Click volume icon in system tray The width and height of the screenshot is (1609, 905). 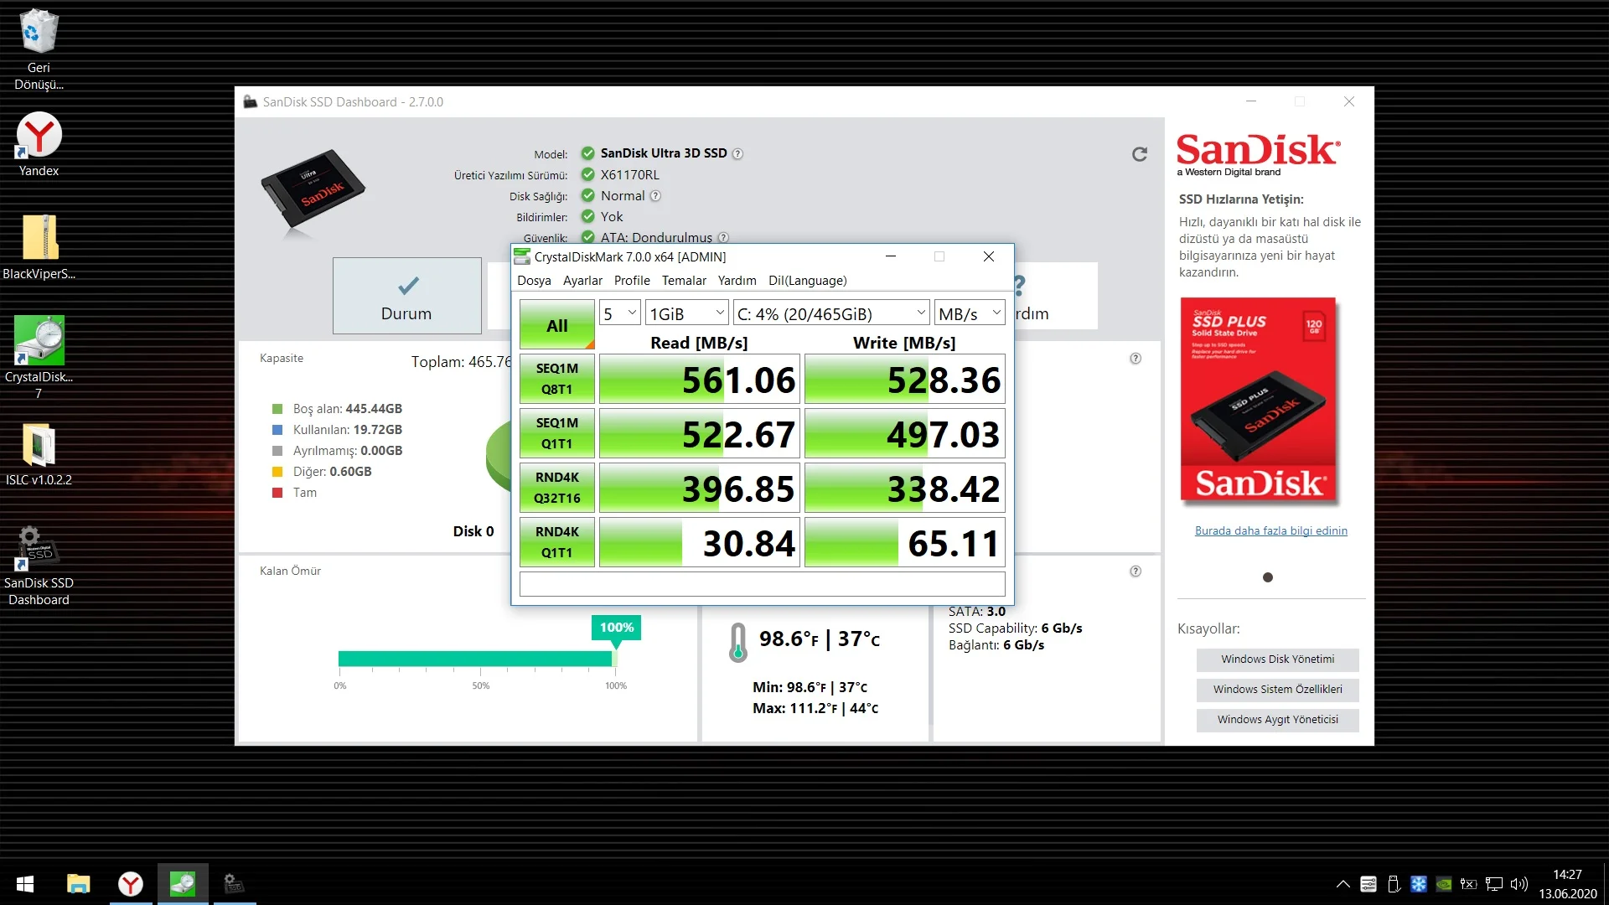point(1518,884)
